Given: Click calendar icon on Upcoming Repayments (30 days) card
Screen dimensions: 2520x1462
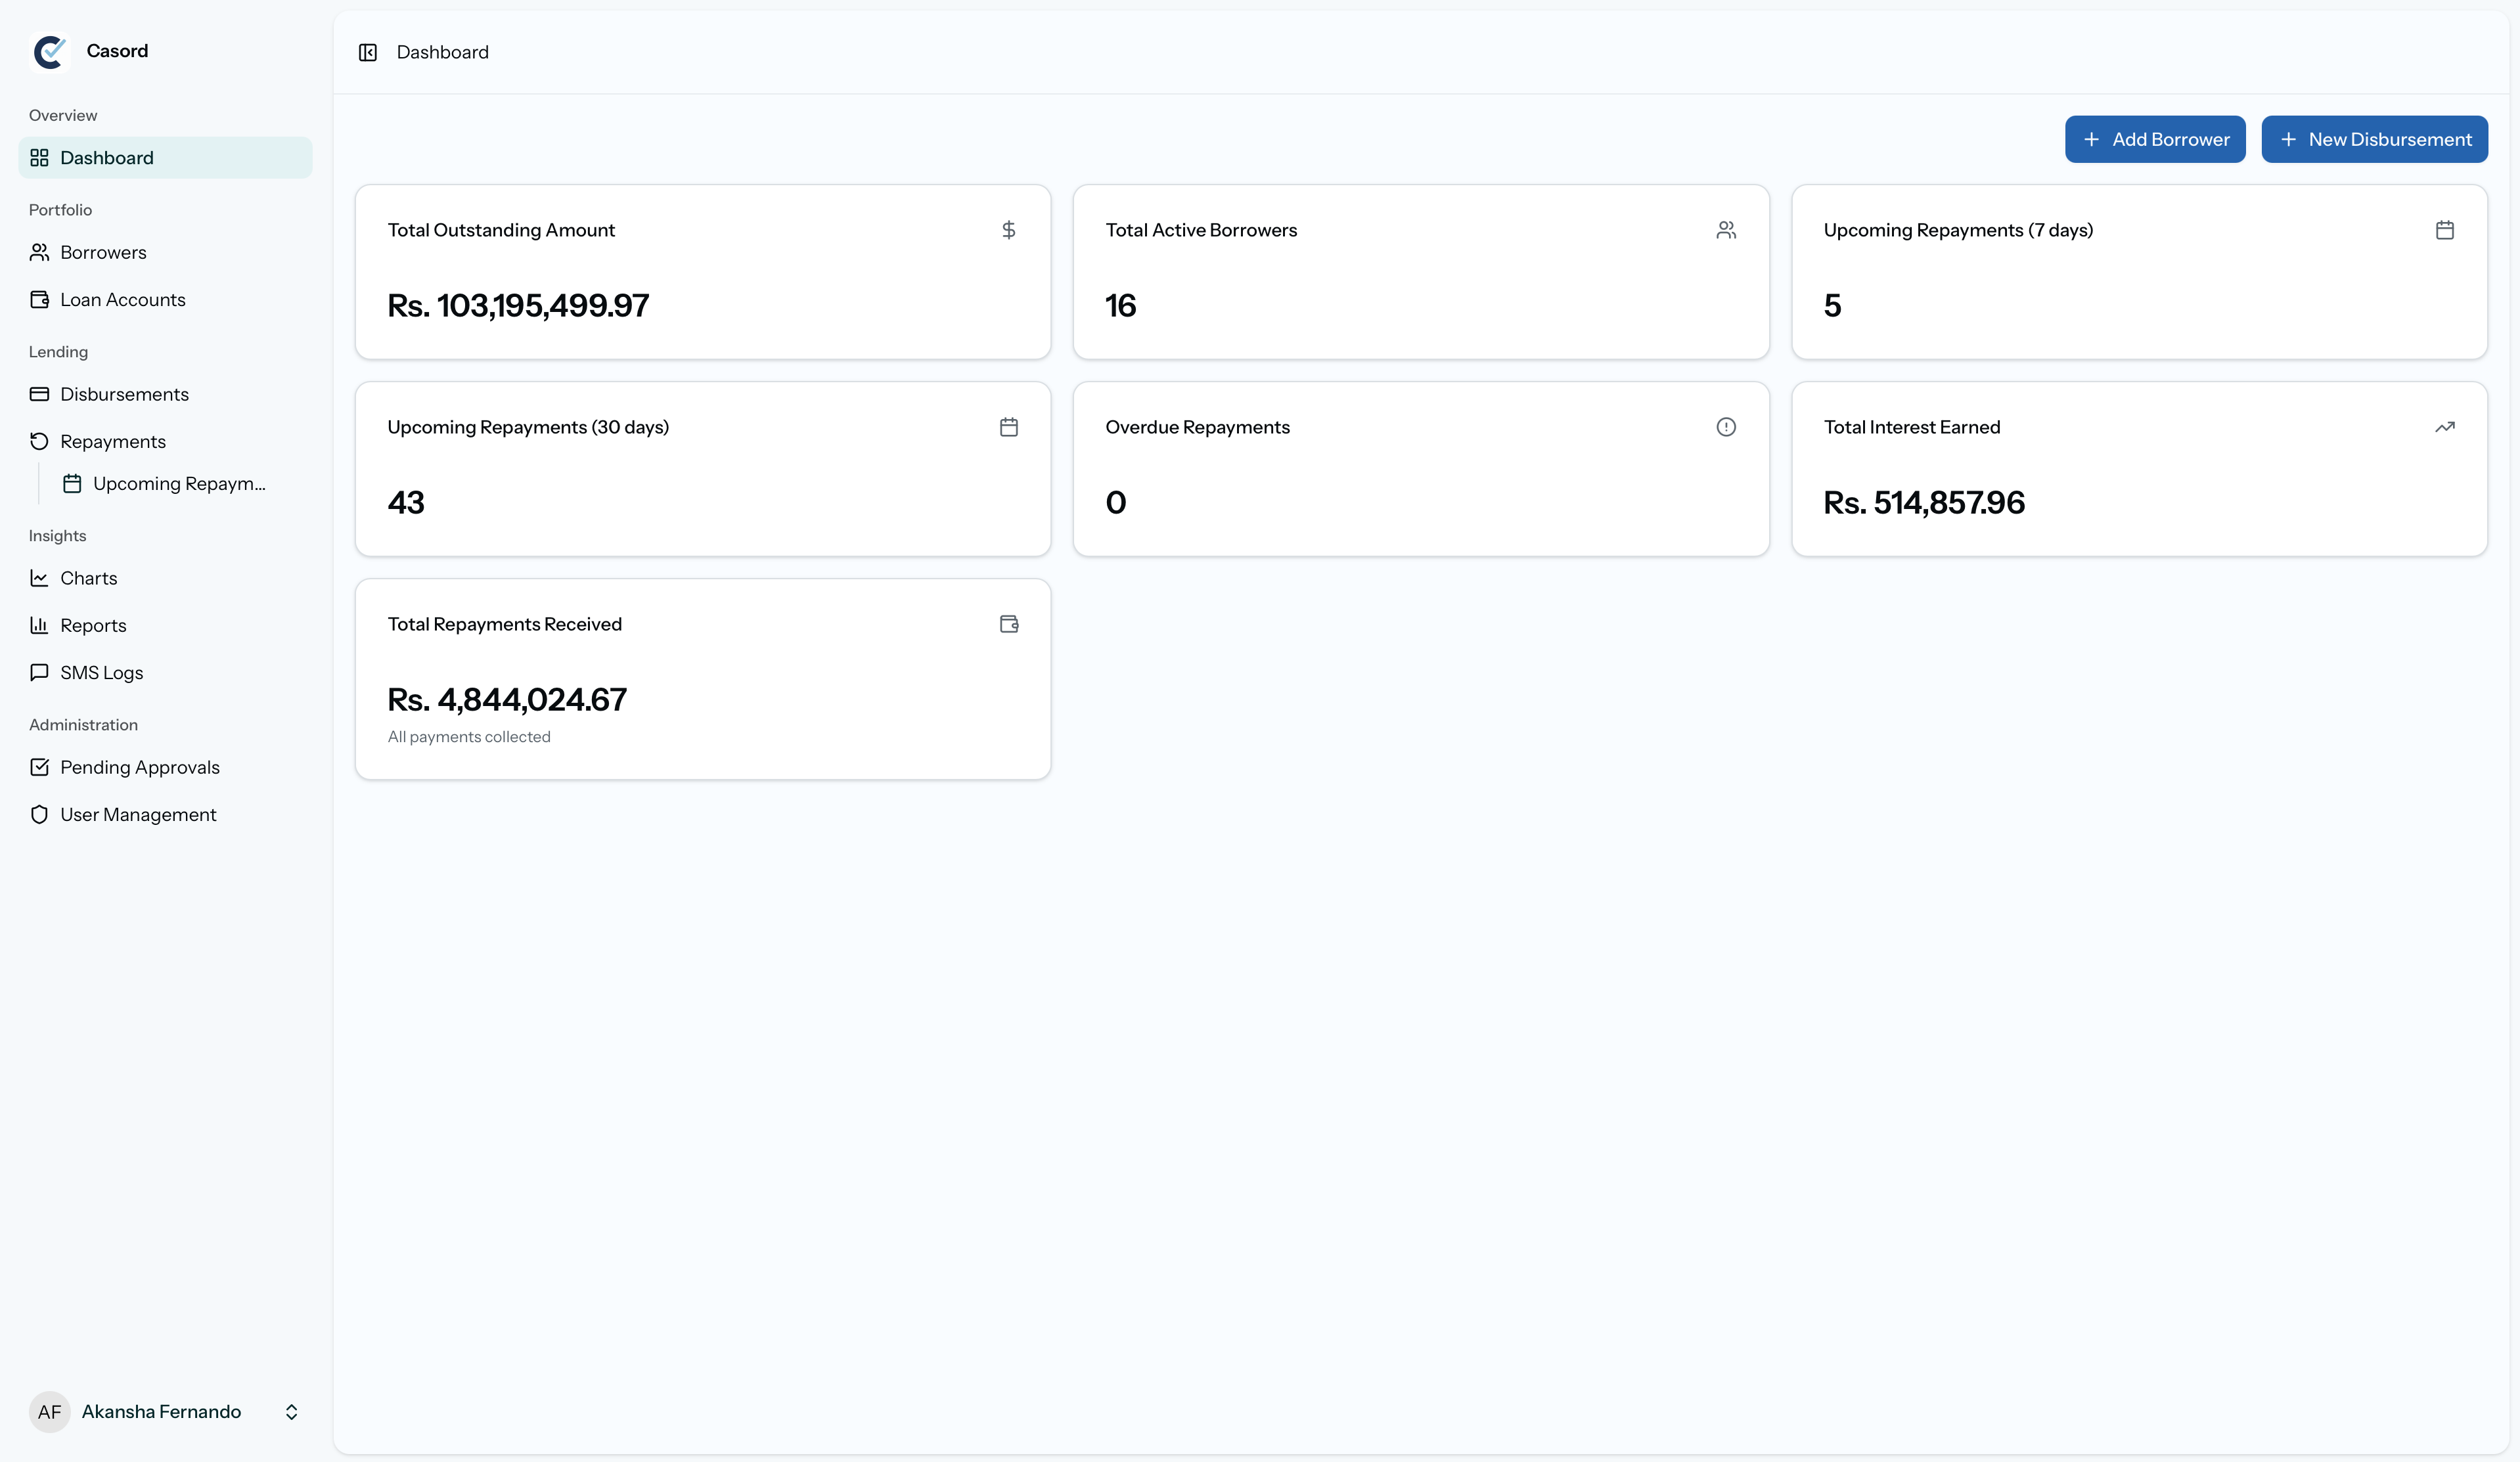Looking at the screenshot, I should [1008, 427].
